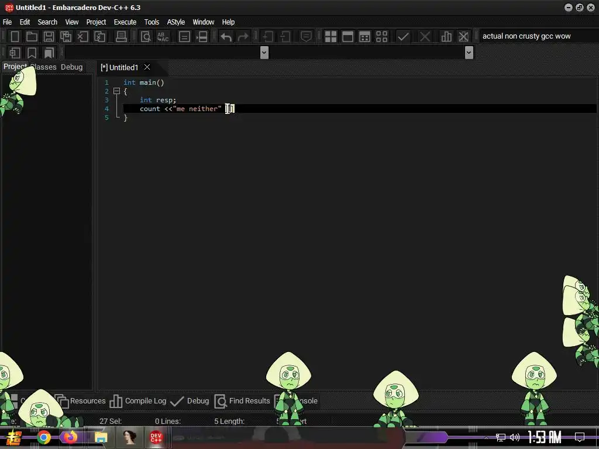Viewport: 599px width, 449px height.
Task: Click the Save All icon
Action: 66,37
